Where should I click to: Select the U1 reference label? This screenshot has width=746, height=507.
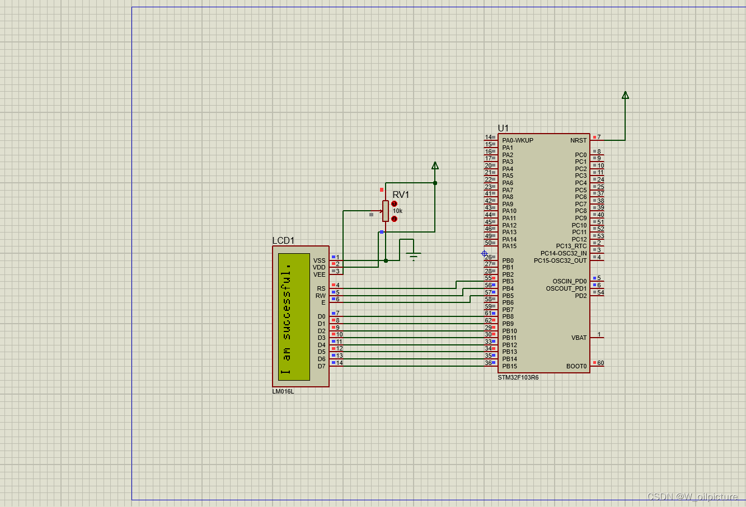click(x=503, y=128)
